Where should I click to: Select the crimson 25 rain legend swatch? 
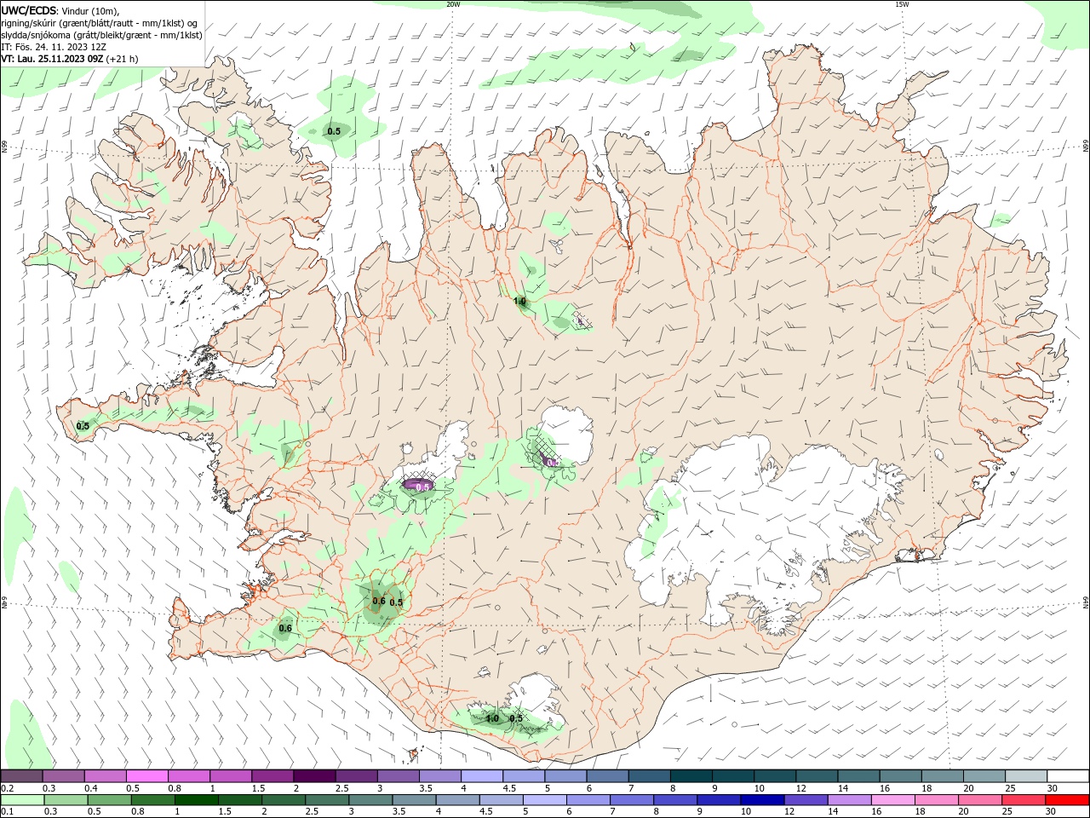pyautogui.click(x=1024, y=800)
